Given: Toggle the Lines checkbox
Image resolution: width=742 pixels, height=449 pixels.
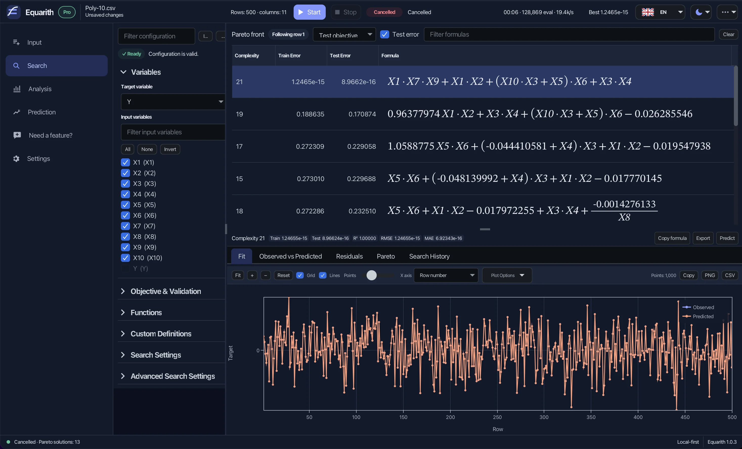Looking at the screenshot, I should tap(322, 275).
